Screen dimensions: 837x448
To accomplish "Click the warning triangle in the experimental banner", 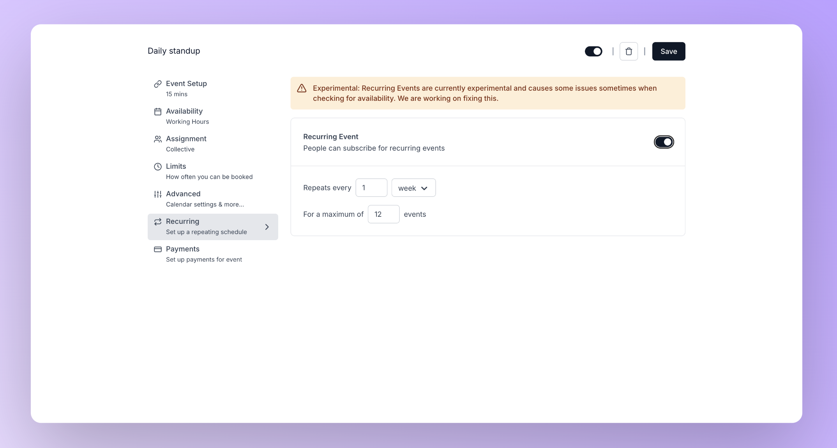I will (302, 88).
